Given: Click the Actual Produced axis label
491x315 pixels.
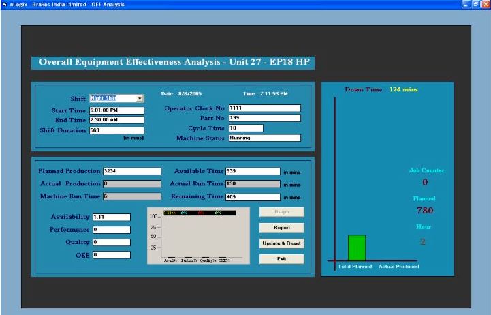Looking at the screenshot, I should (398, 266).
